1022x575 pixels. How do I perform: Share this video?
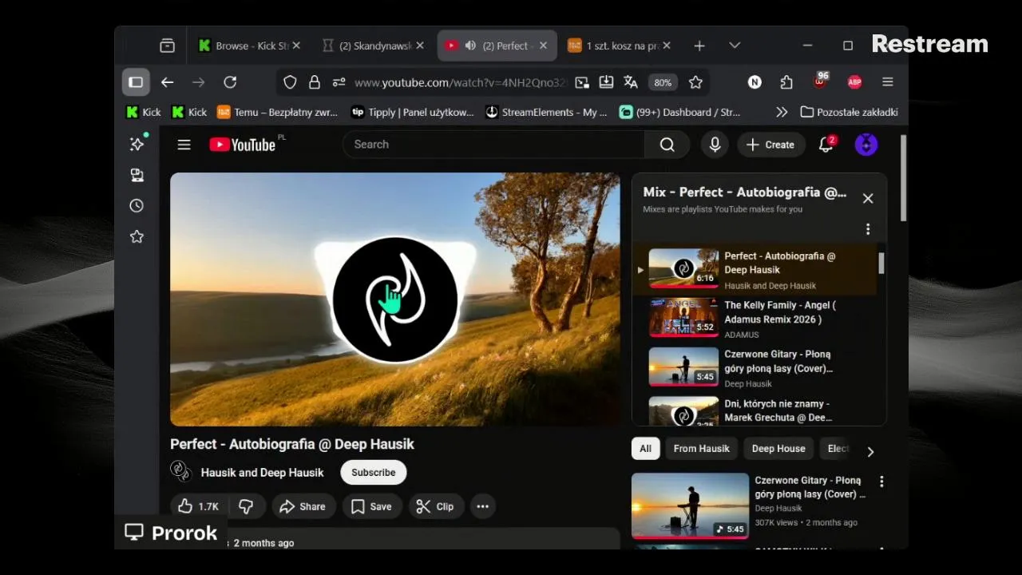(302, 506)
